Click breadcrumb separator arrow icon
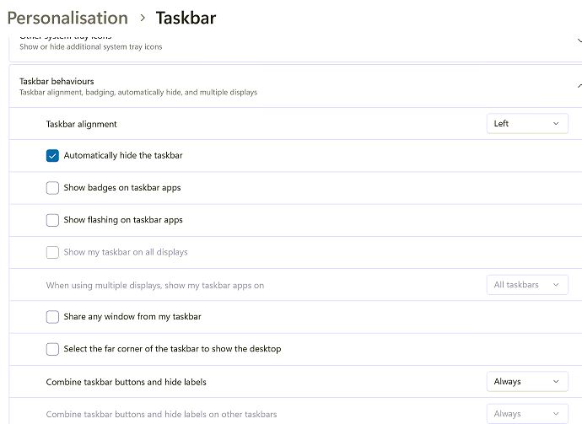 tap(143, 19)
